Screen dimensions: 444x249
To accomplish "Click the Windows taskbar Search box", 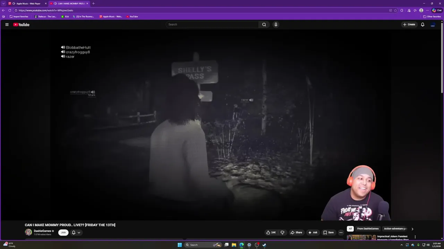I will 203,245.
